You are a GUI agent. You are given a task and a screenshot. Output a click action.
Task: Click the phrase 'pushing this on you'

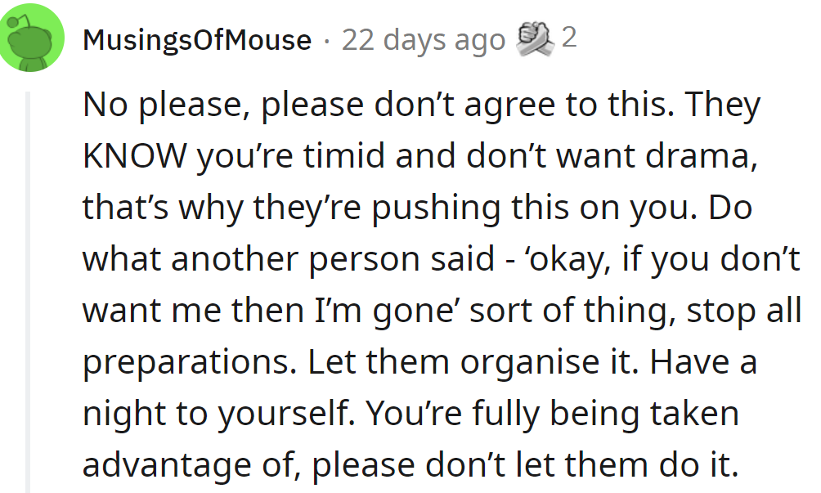pyautogui.click(x=538, y=208)
